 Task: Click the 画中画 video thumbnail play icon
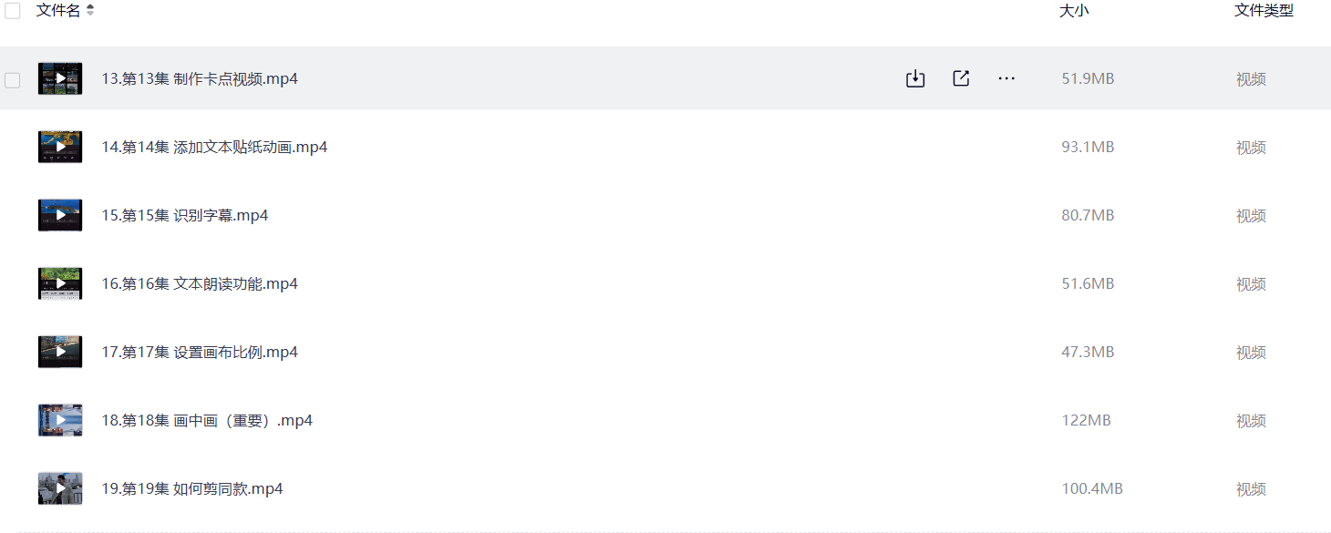point(60,420)
